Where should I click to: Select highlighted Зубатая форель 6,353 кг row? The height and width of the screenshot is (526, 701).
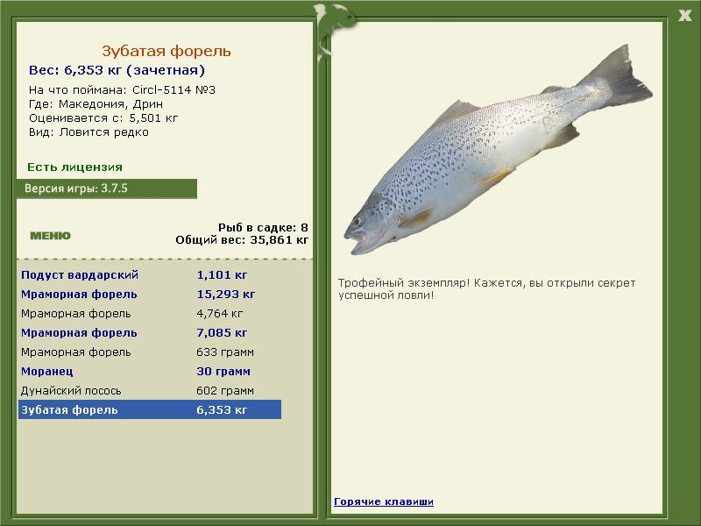click(x=150, y=409)
